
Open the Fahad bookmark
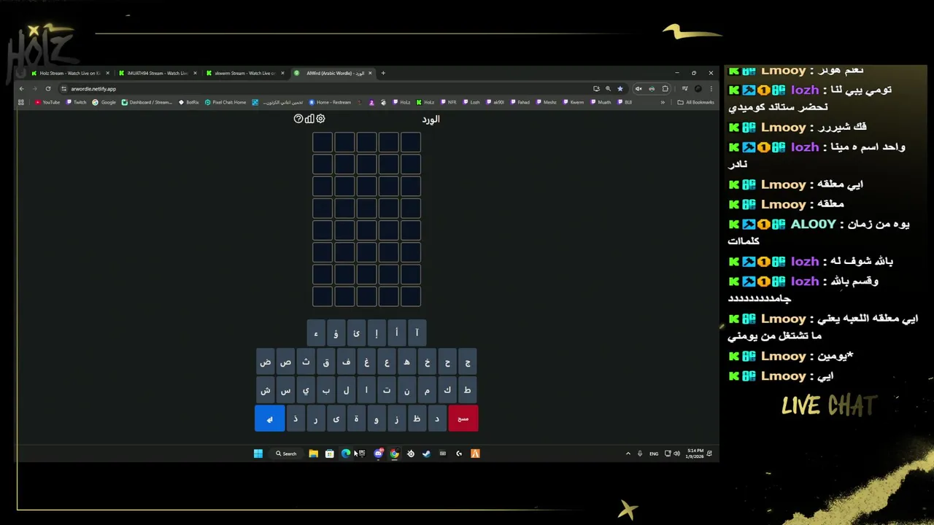click(x=519, y=102)
